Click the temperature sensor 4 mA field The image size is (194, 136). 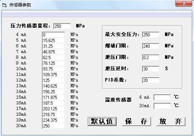162,97
